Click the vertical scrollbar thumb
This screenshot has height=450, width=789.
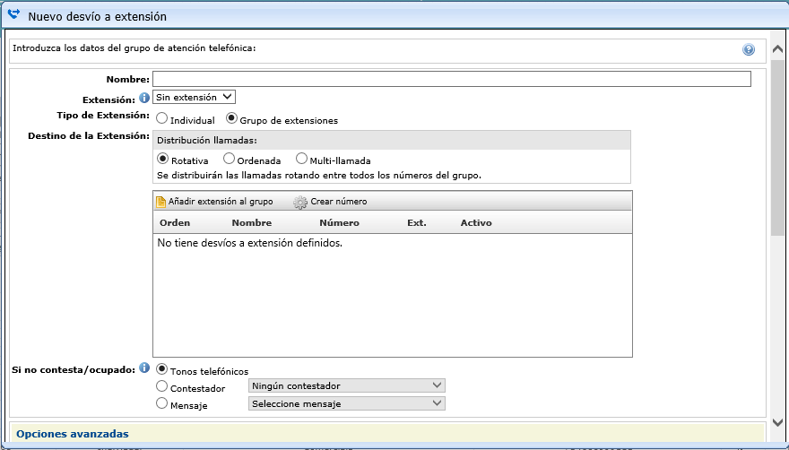tap(777, 146)
